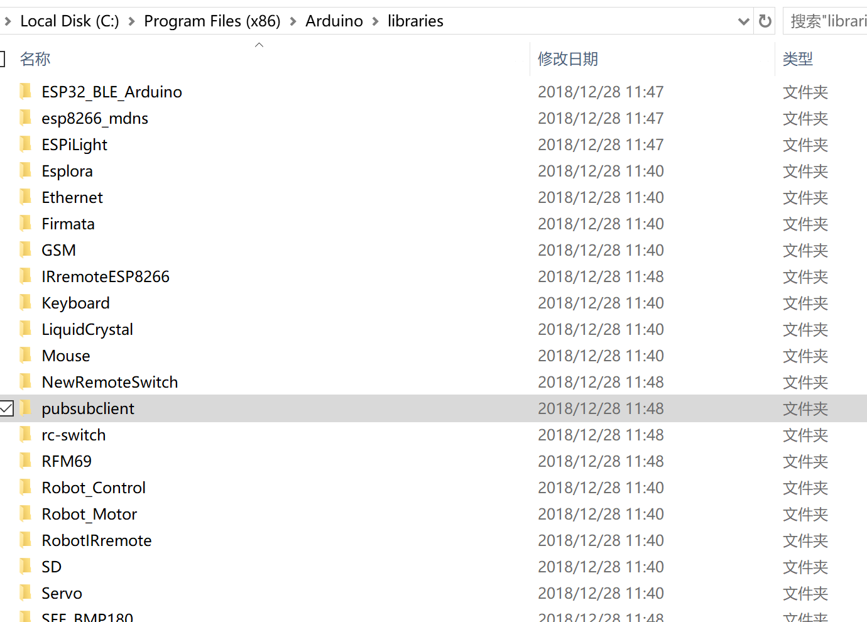Select the Ethernet folder icon
This screenshot has width=867, height=622.
pos(25,197)
